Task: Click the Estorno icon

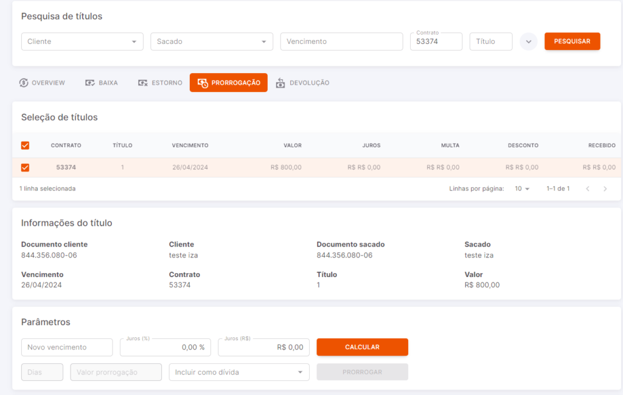Action: click(x=142, y=83)
